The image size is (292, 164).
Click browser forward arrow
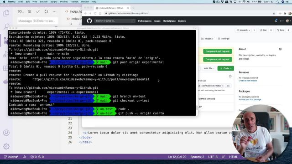coord(90,13)
